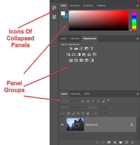Add an Invert adjustment
This screenshot has height=145, width=140.
coord(71,60)
